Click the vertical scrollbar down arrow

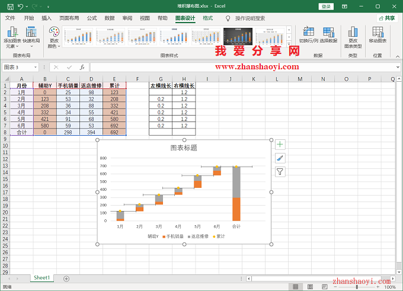point(399,272)
